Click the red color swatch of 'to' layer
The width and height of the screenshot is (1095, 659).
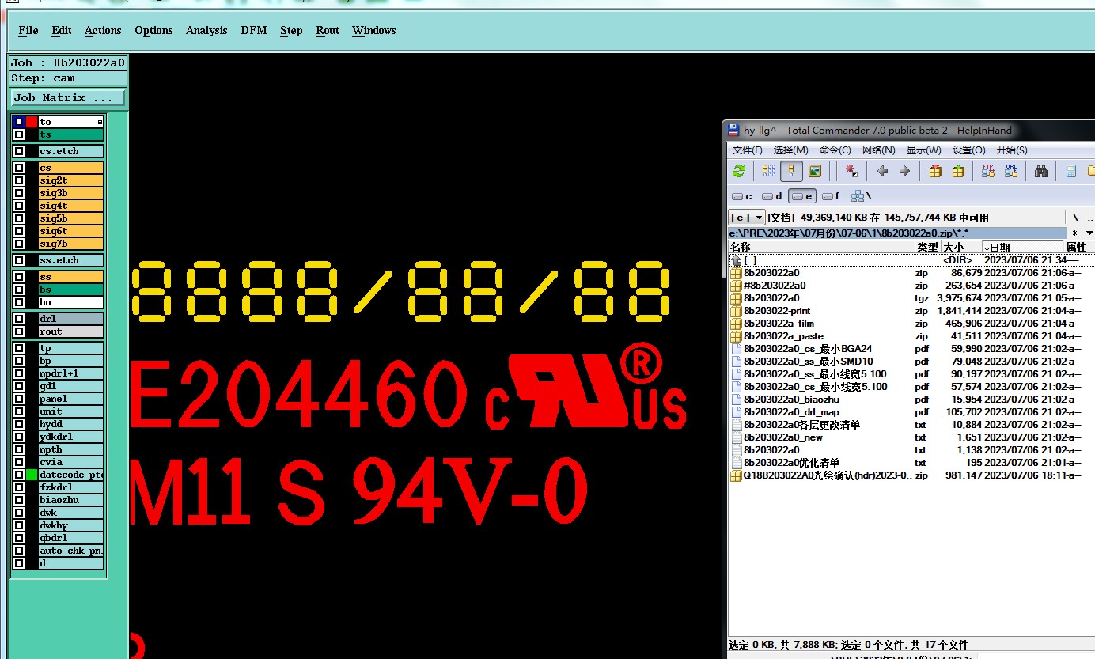point(32,122)
